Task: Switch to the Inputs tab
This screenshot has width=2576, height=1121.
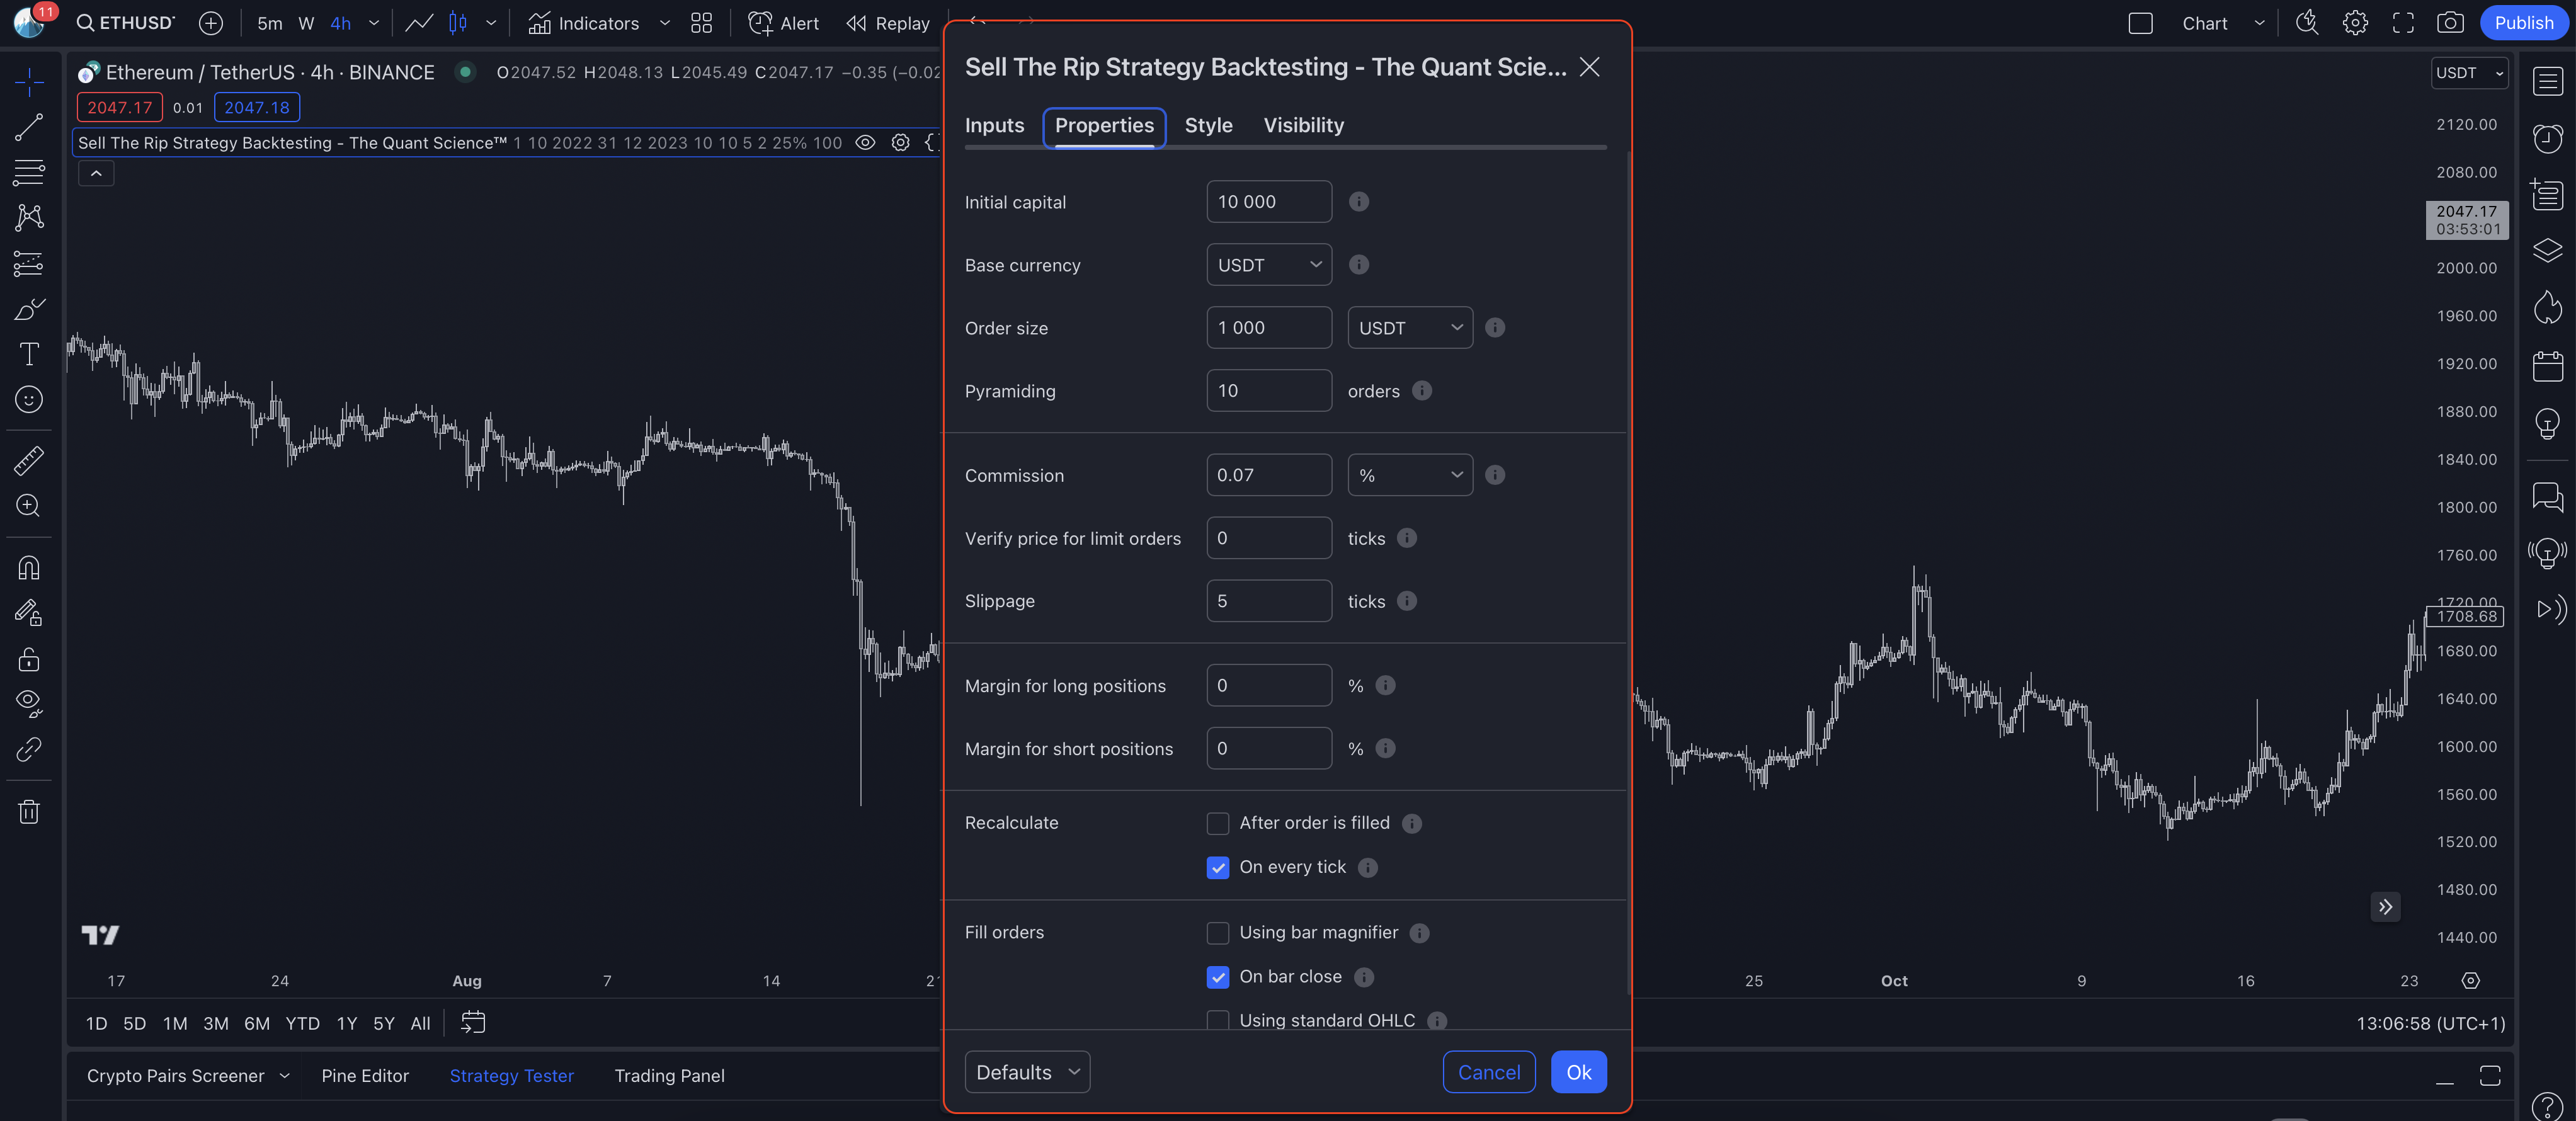Action: point(994,126)
